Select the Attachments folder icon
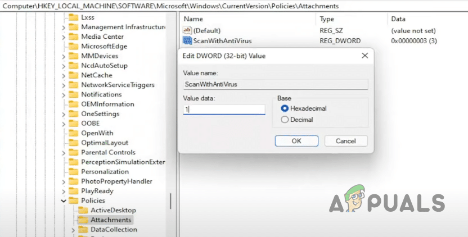 [83, 220]
